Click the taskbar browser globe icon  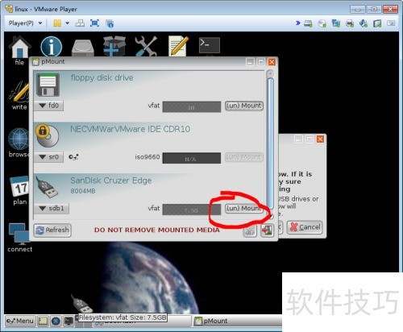pos(56,321)
